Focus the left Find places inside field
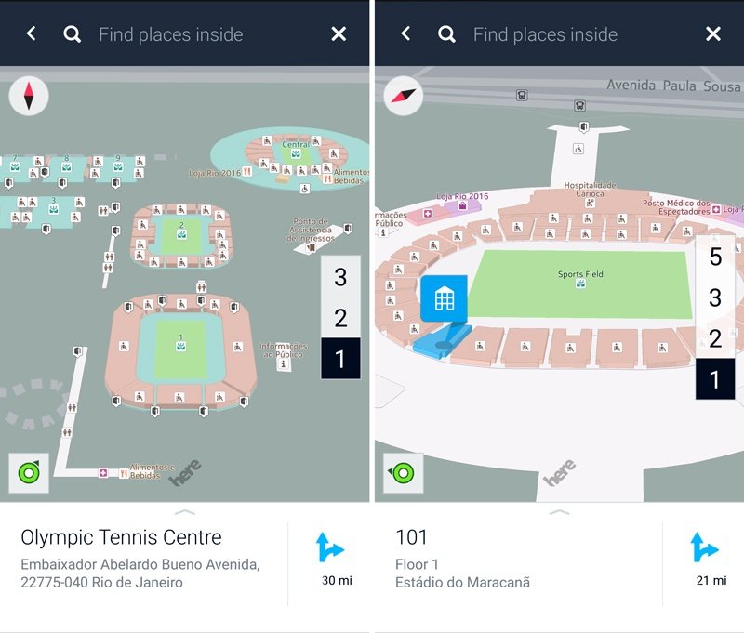This screenshot has height=633, width=744. (x=171, y=34)
